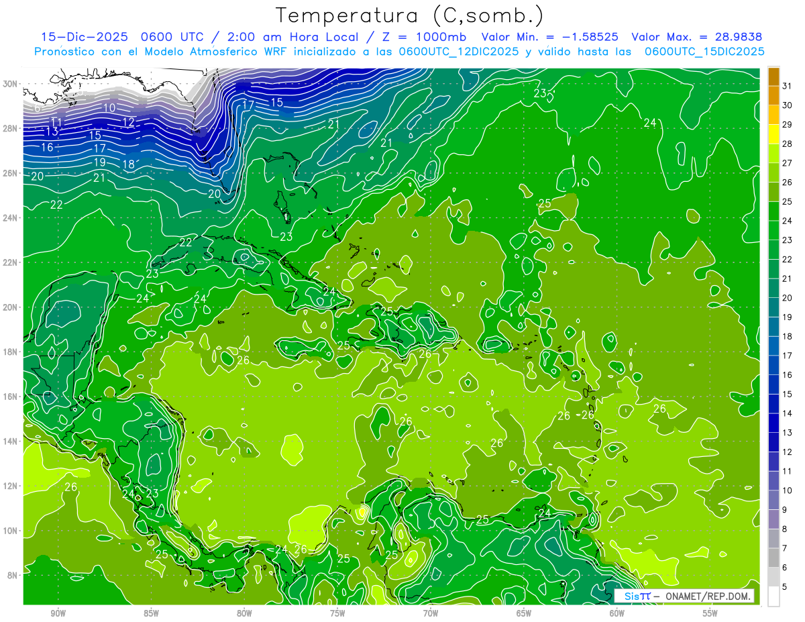Click legend scale value 12
The width and height of the screenshot is (805, 622).
click(x=787, y=452)
